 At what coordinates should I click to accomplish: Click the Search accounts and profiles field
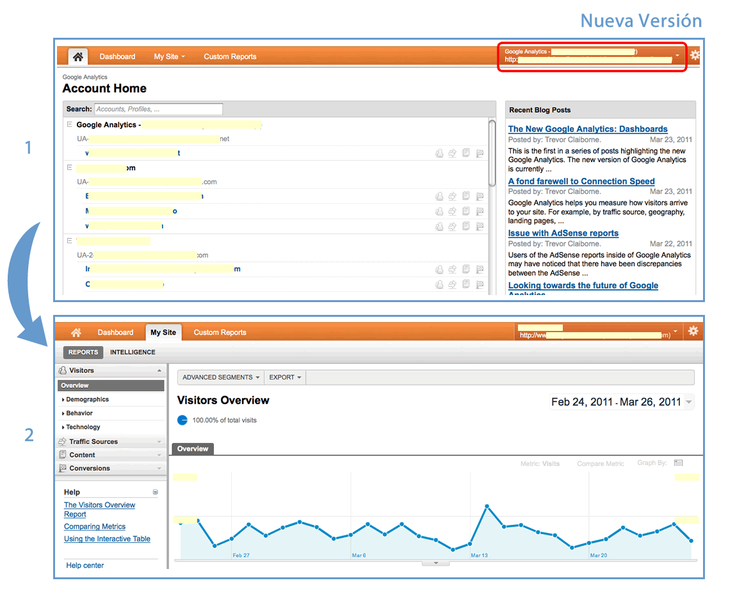[159, 109]
